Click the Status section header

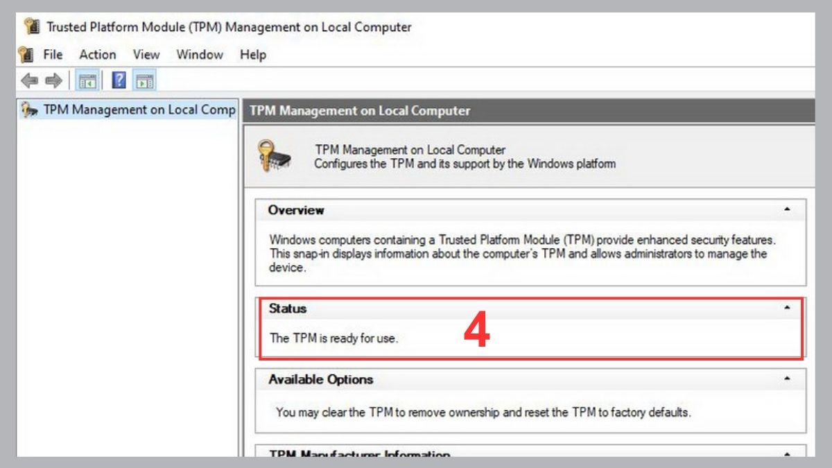(x=287, y=308)
